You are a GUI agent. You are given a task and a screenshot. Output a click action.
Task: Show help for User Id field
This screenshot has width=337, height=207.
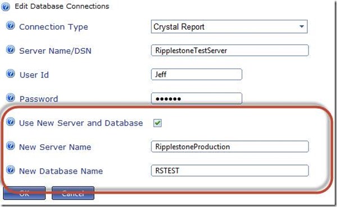click(x=10, y=74)
